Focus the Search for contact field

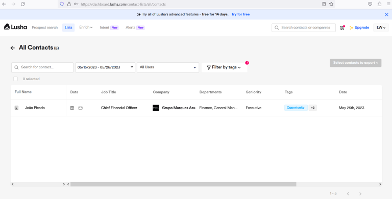point(42,67)
